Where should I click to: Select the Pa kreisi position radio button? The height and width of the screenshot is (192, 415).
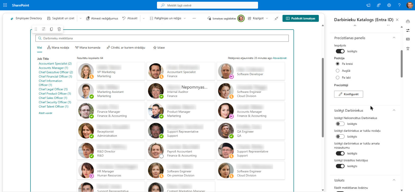click(337, 64)
